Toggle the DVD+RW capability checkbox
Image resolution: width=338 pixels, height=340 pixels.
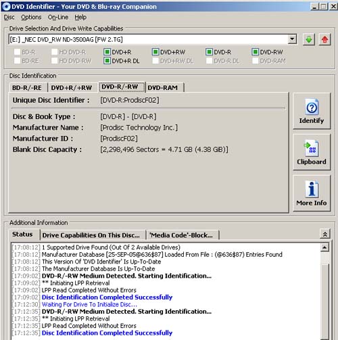tap(155, 52)
